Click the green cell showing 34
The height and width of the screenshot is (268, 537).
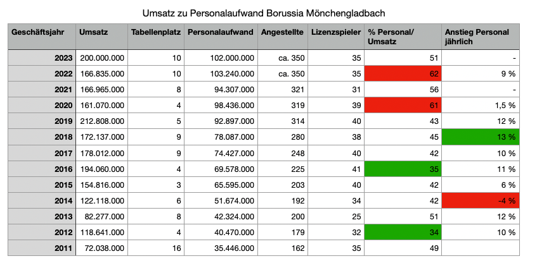402,233
